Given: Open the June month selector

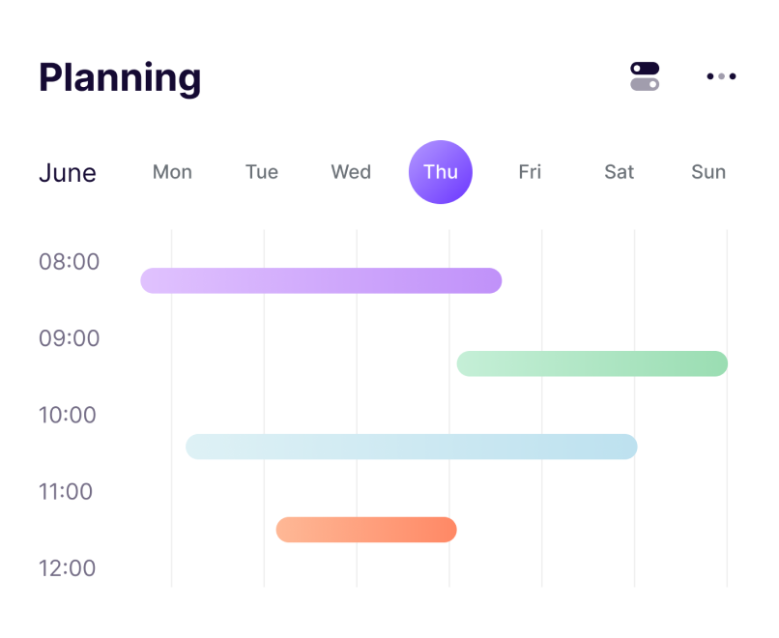Looking at the screenshot, I should pyautogui.click(x=68, y=173).
